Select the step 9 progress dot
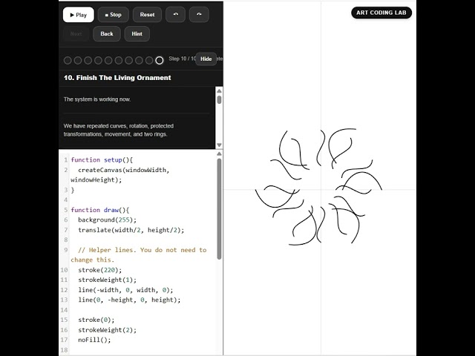Image resolution: width=475 pixels, height=356 pixels. coord(149,61)
